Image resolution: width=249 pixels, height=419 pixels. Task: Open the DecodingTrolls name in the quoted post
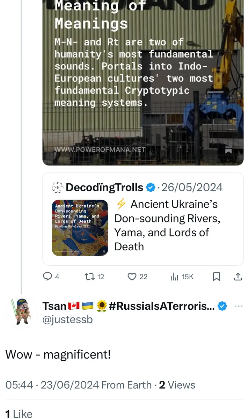(x=104, y=188)
